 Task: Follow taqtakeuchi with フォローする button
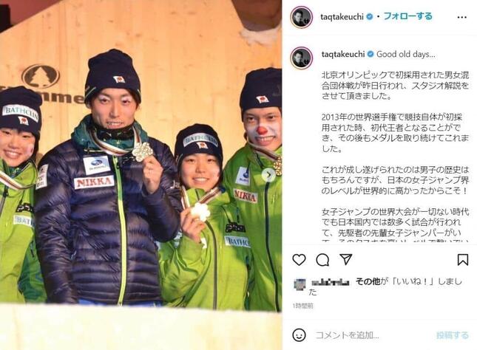point(407,16)
